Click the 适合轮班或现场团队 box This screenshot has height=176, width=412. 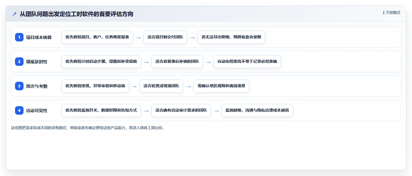(161, 86)
